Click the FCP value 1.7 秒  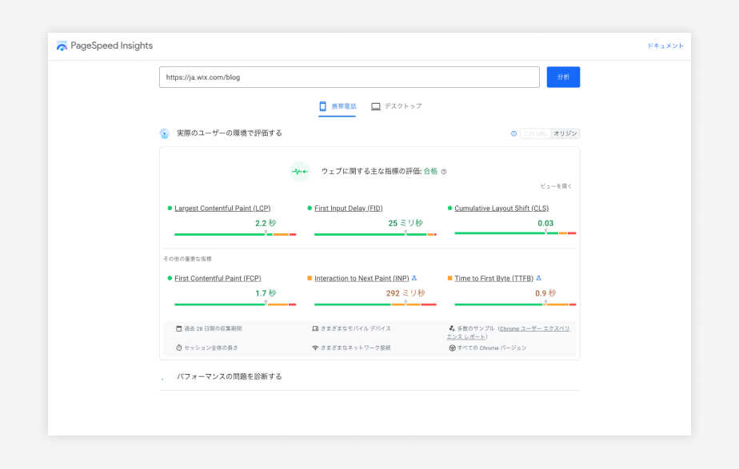pos(266,293)
